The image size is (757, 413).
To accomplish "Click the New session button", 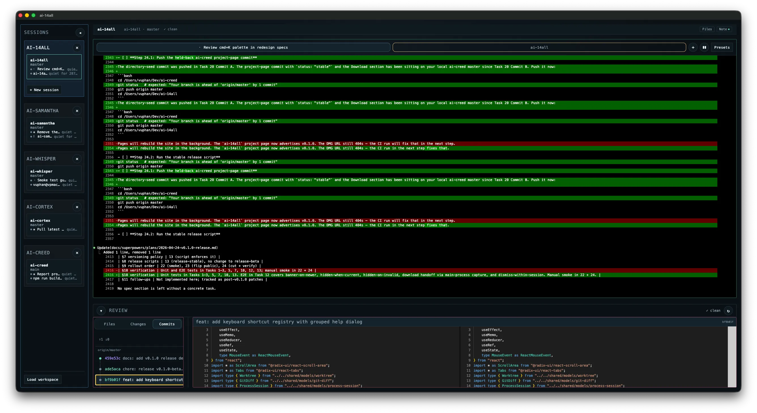I will pos(44,89).
